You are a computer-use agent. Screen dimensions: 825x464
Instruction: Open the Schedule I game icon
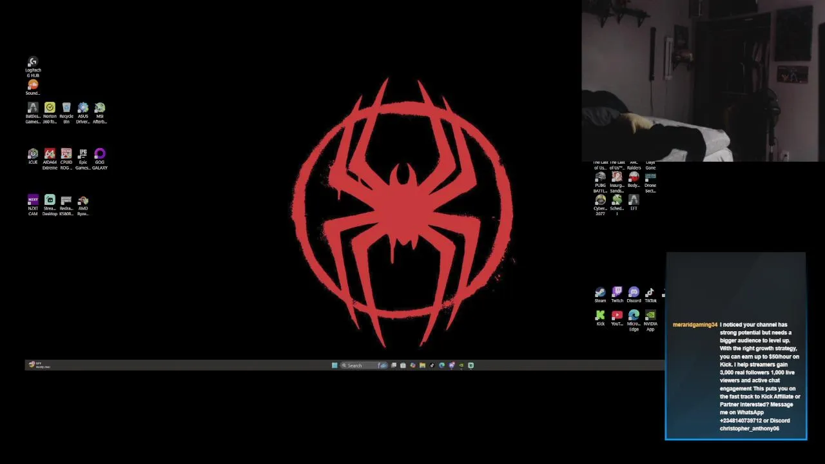pos(617,206)
